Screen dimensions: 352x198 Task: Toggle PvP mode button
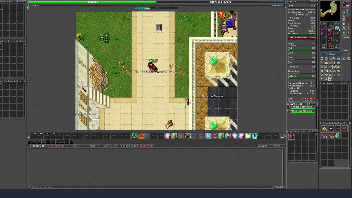click(x=346, y=37)
